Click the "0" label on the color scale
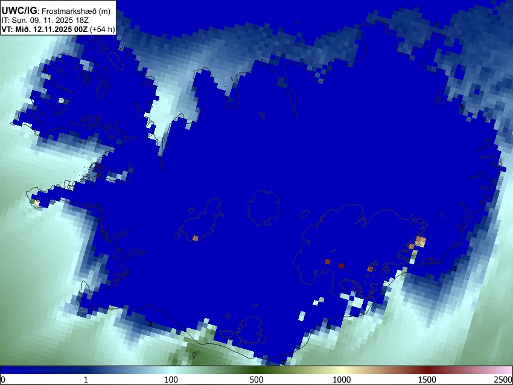513x385 pixels. pyautogui.click(x=3, y=380)
